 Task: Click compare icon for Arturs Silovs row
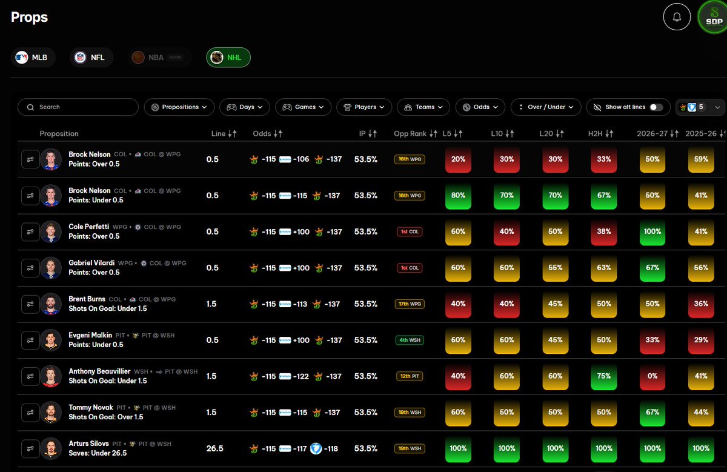[30, 449]
